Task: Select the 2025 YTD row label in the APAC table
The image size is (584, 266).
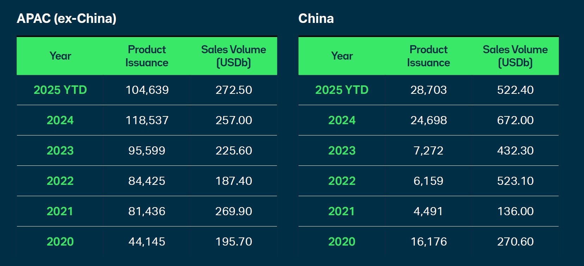Action: pos(60,90)
